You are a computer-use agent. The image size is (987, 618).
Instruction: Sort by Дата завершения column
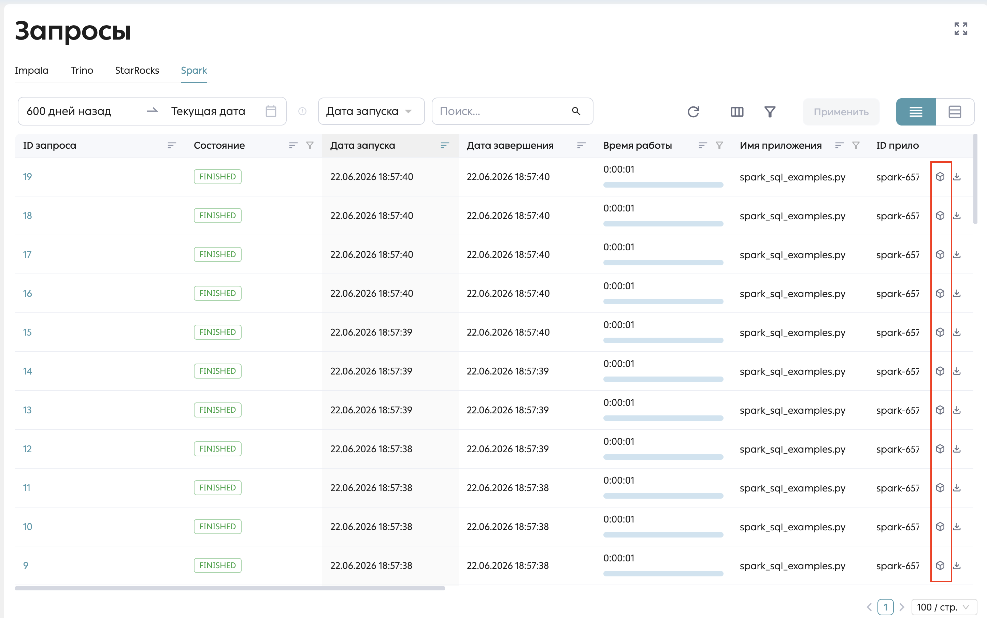tap(581, 146)
